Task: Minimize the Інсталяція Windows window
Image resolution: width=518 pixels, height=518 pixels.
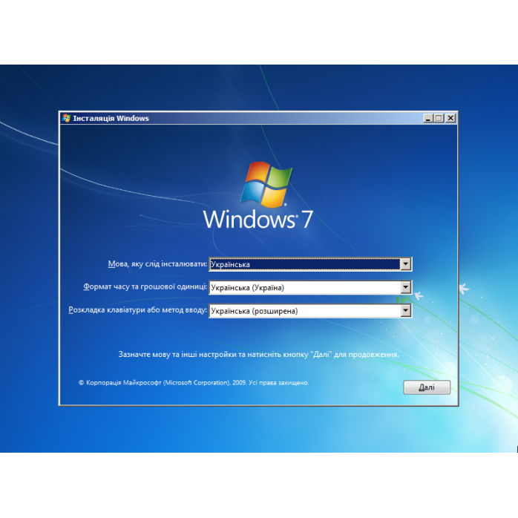Action: tap(428, 118)
